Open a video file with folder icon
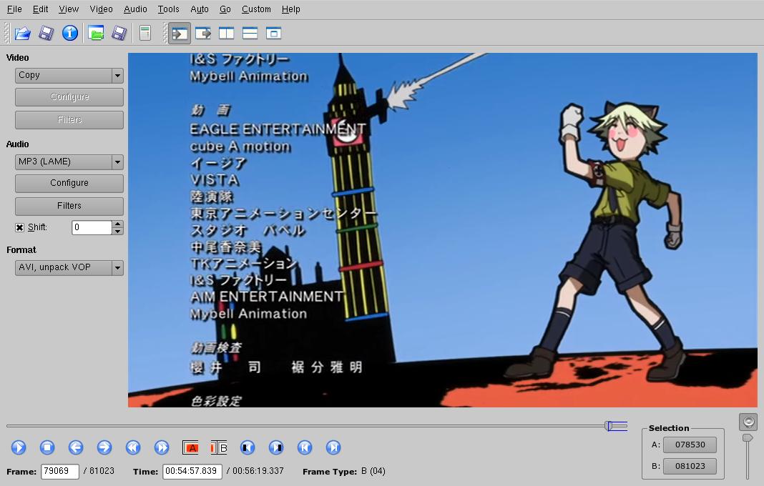Screen dimensions: 764x486 pyautogui.click(x=22, y=33)
